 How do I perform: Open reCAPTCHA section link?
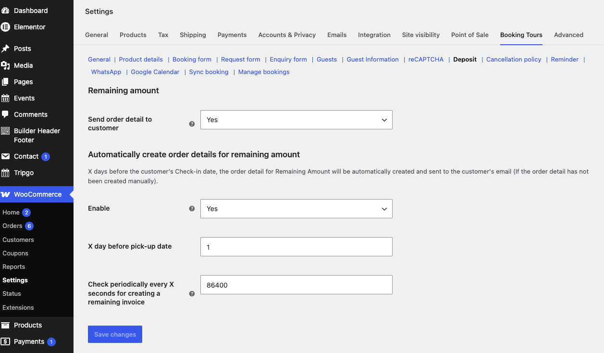(x=426, y=59)
